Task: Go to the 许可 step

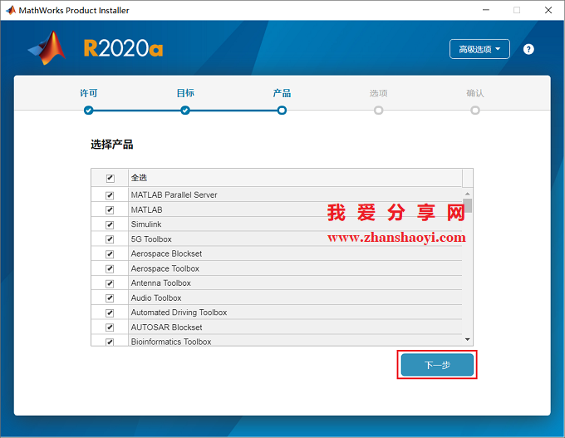Action: click(89, 93)
